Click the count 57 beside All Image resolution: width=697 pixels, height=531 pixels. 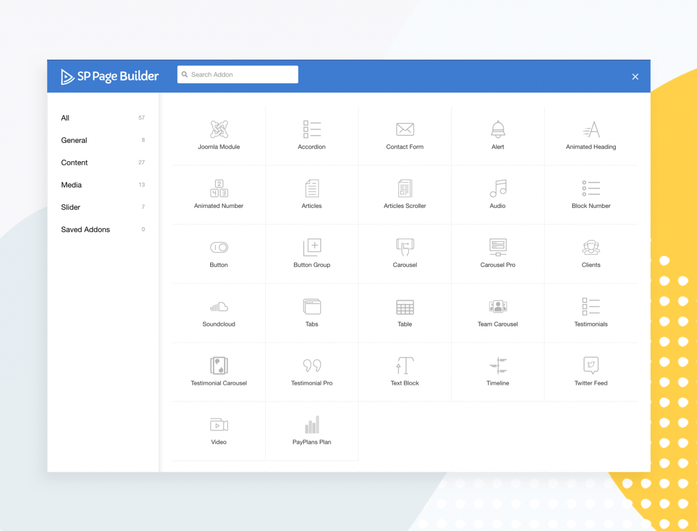pos(142,118)
